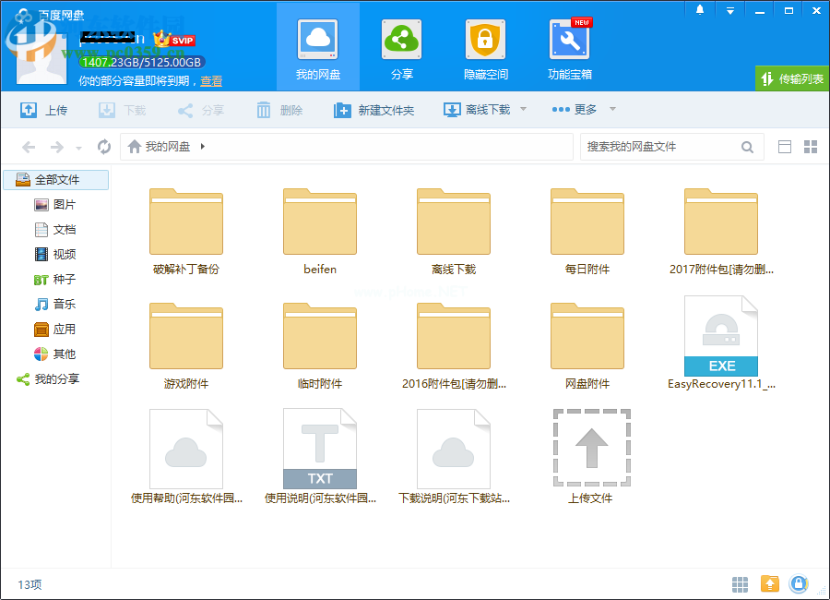This screenshot has width=830, height=600.
Task: Click the bottom orange upload folder icon
Action: 770,583
